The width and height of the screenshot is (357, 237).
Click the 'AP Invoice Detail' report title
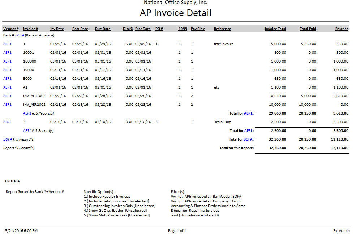click(x=176, y=13)
